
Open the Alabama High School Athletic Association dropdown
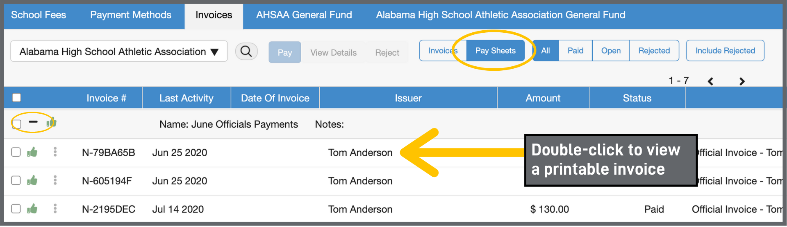click(x=119, y=52)
